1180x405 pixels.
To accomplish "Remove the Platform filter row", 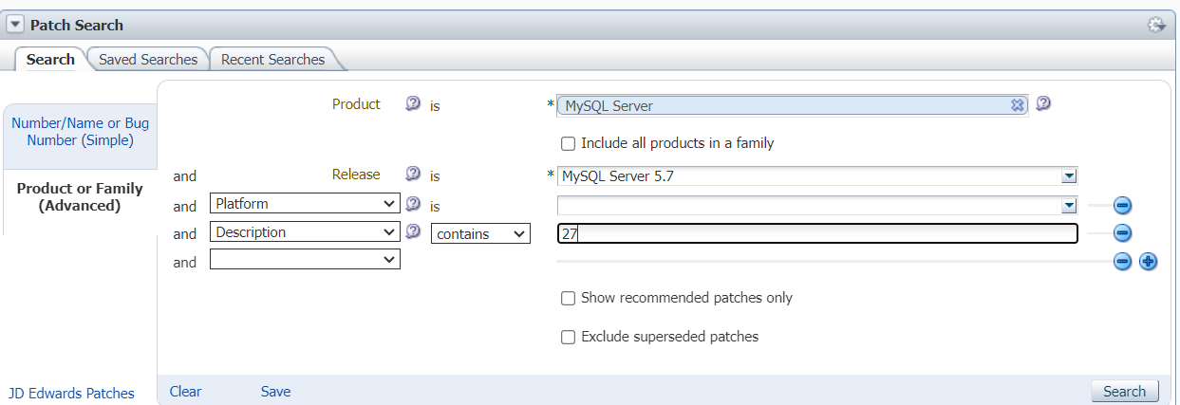I will (1122, 205).
